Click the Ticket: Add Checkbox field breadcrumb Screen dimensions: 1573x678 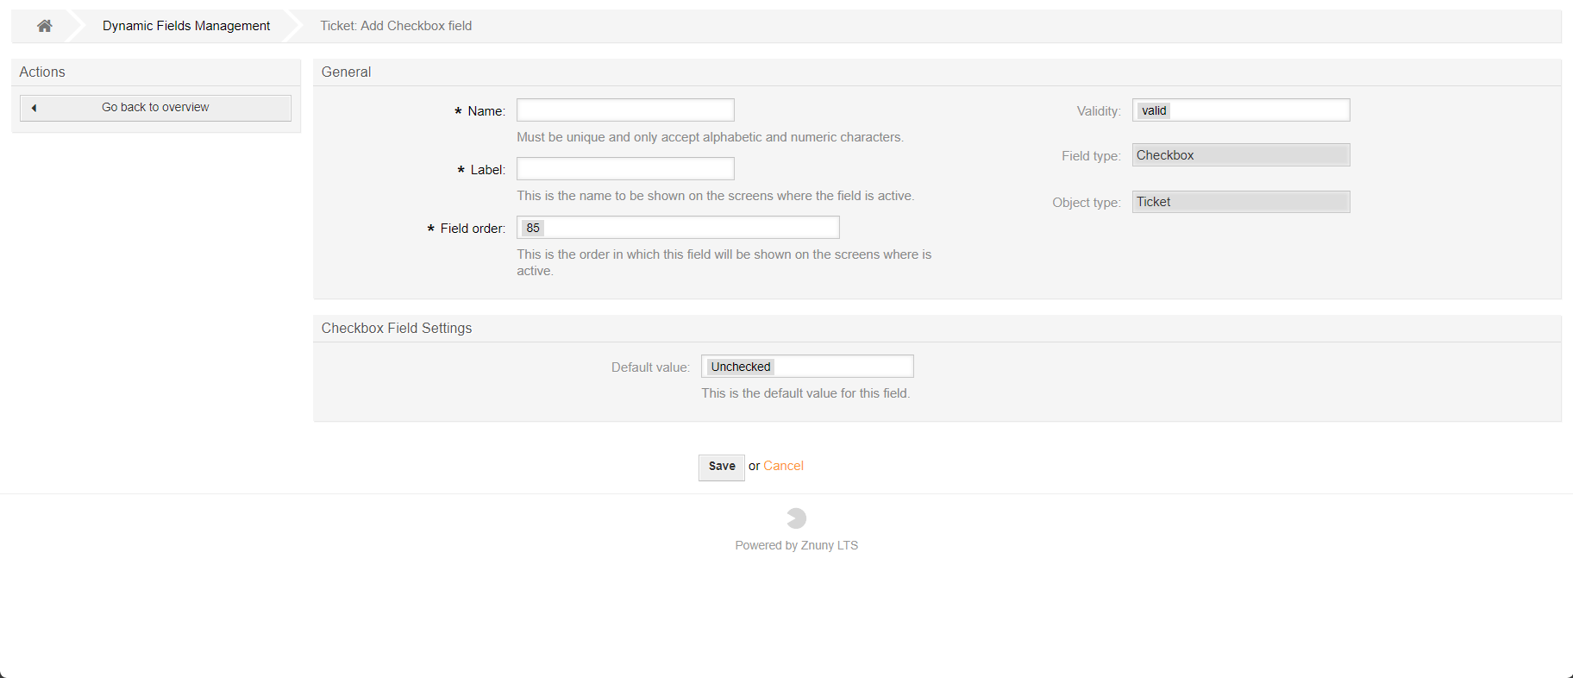[x=396, y=25]
